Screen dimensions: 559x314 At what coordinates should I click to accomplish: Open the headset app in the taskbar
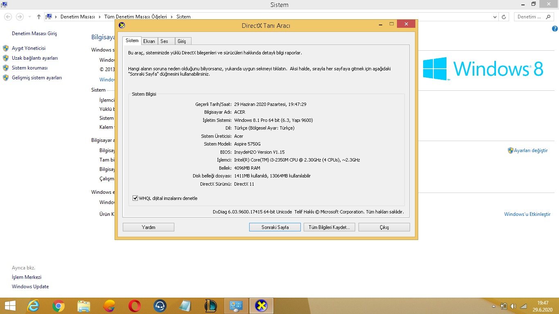[x=160, y=306]
